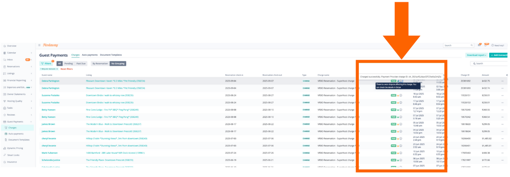
Task: Click warning triangle icon in charge 18618633 row
Action: (398, 124)
